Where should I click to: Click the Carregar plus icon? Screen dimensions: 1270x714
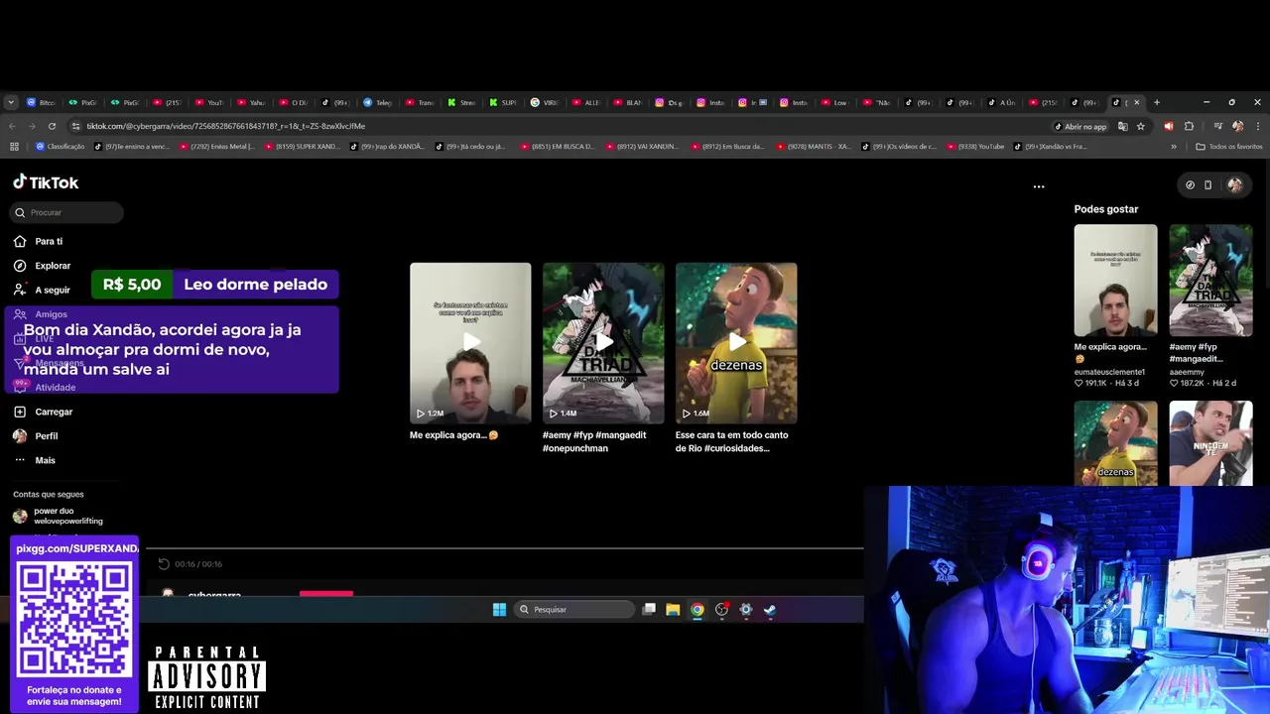click(20, 412)
